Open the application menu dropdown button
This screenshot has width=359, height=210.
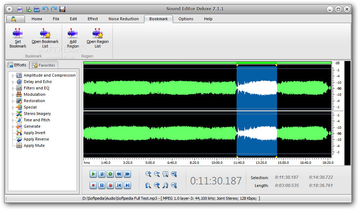tap(15, 19)
